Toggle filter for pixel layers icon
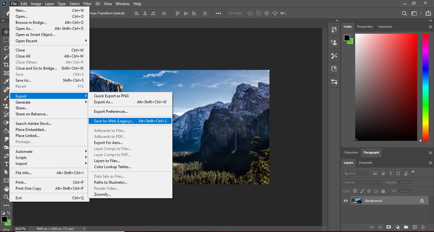 tap(375, 173)
